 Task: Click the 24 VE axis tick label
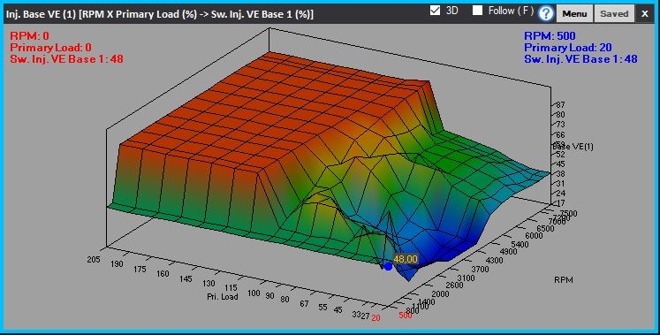(560, 194)
